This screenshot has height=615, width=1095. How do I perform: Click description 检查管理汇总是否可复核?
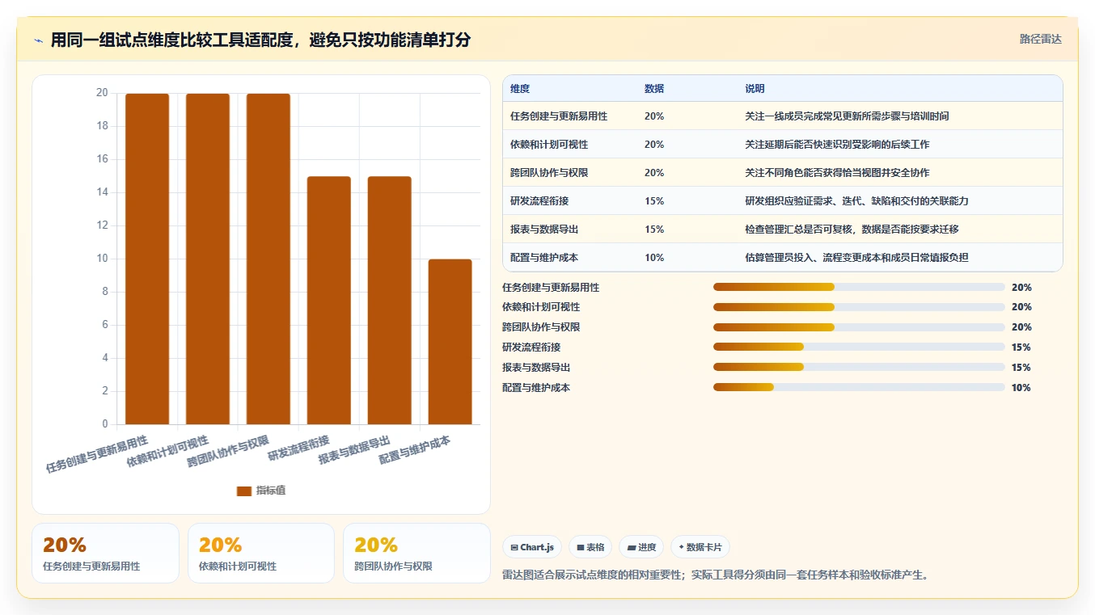coord(798,230)
